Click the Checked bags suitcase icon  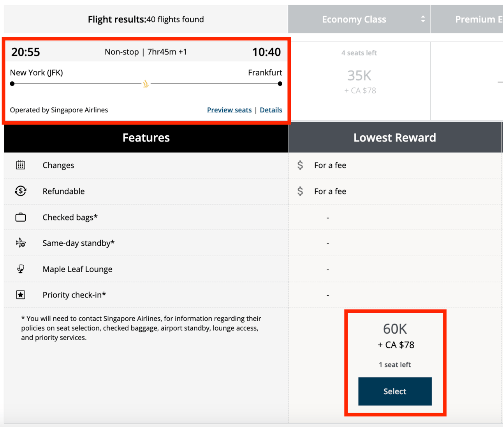click(x=21, y=217)
